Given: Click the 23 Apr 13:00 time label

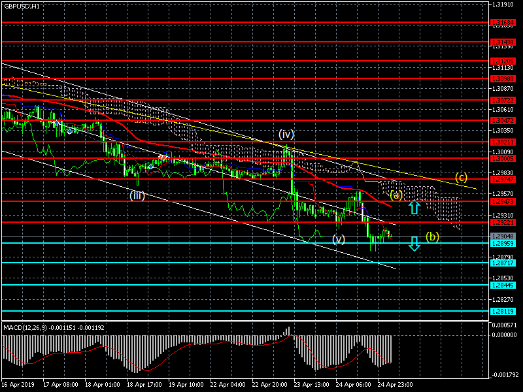Looking at the screenshot, I should coord(311,384).
